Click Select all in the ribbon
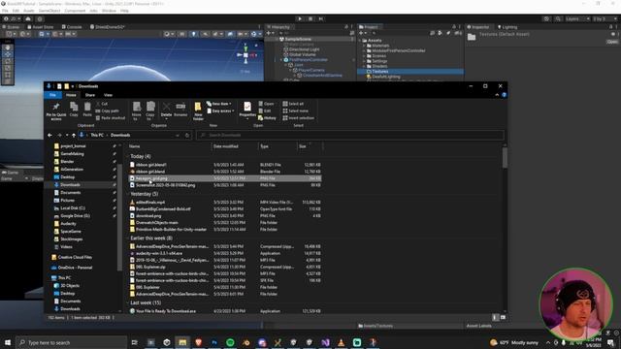 pos(293,104)
